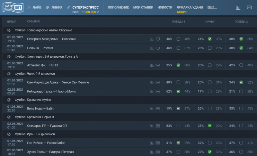Open stats icon for Хушех Талаи — Бадеран Тегеран

(x=152, y=152)
